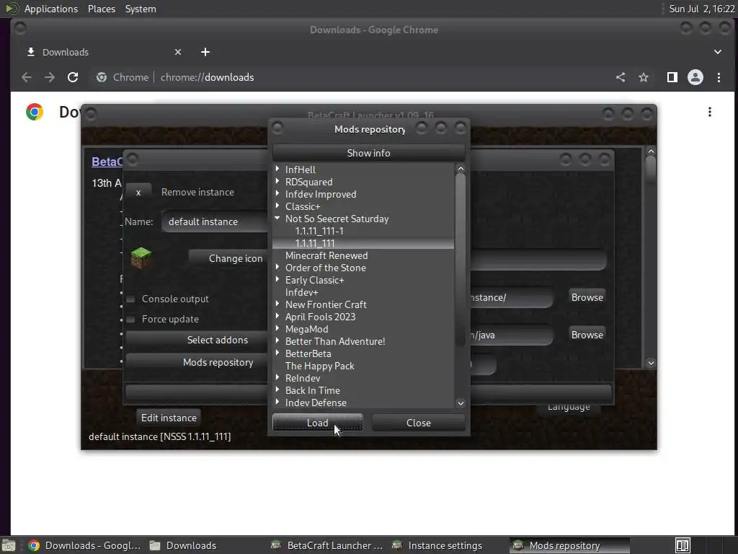Image resolution: width=738 pixels, height=554 pixels.
Task: Select version 1.1.11_111 row
Action: [363, 243]
